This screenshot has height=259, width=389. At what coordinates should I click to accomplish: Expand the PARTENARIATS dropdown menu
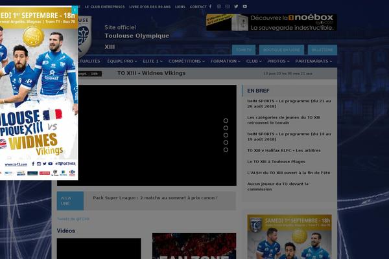click(314, 62)
